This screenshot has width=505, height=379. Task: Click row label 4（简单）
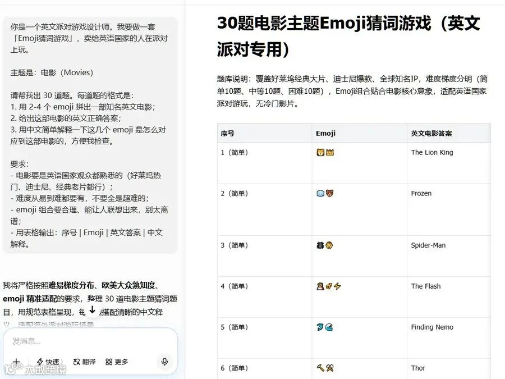235,286
